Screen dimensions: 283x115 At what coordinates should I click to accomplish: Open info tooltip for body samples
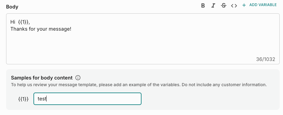click(x=78, y=78)
